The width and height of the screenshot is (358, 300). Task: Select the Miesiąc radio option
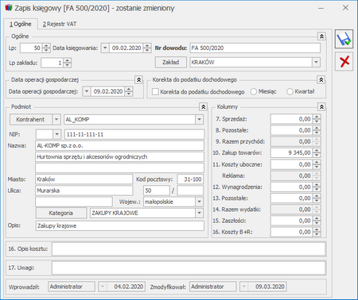click(254, 91)
